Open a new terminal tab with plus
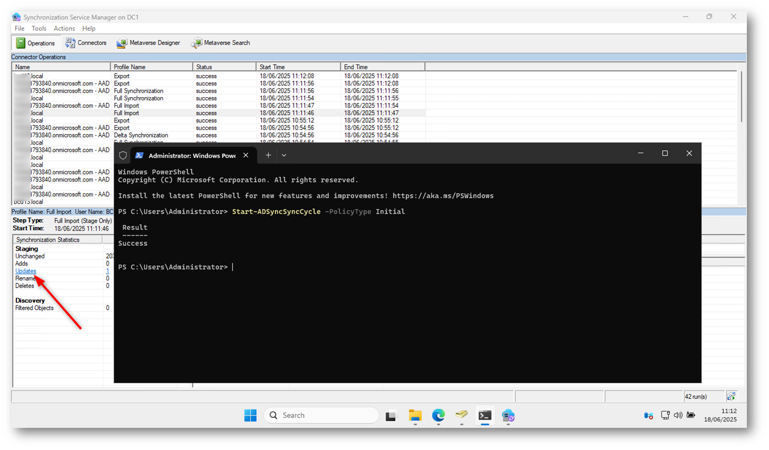 point(268,155)
